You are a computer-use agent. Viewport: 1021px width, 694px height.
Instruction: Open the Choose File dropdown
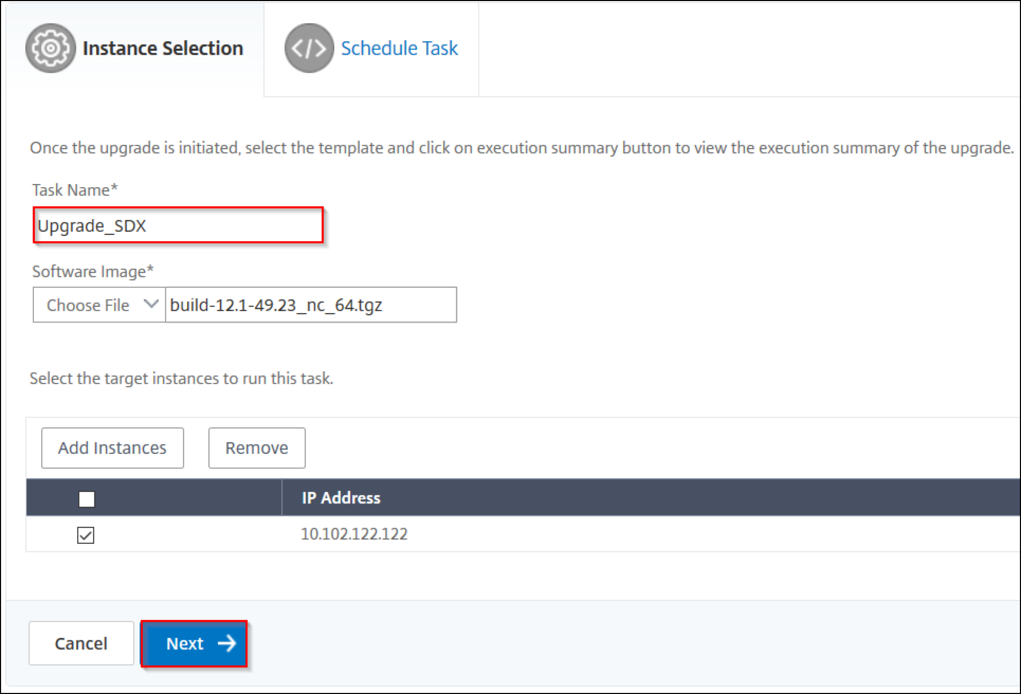99,305
